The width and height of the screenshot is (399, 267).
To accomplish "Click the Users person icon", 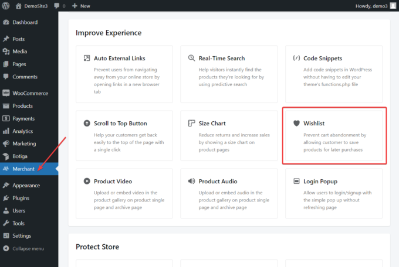I will [x=6, y=211].
